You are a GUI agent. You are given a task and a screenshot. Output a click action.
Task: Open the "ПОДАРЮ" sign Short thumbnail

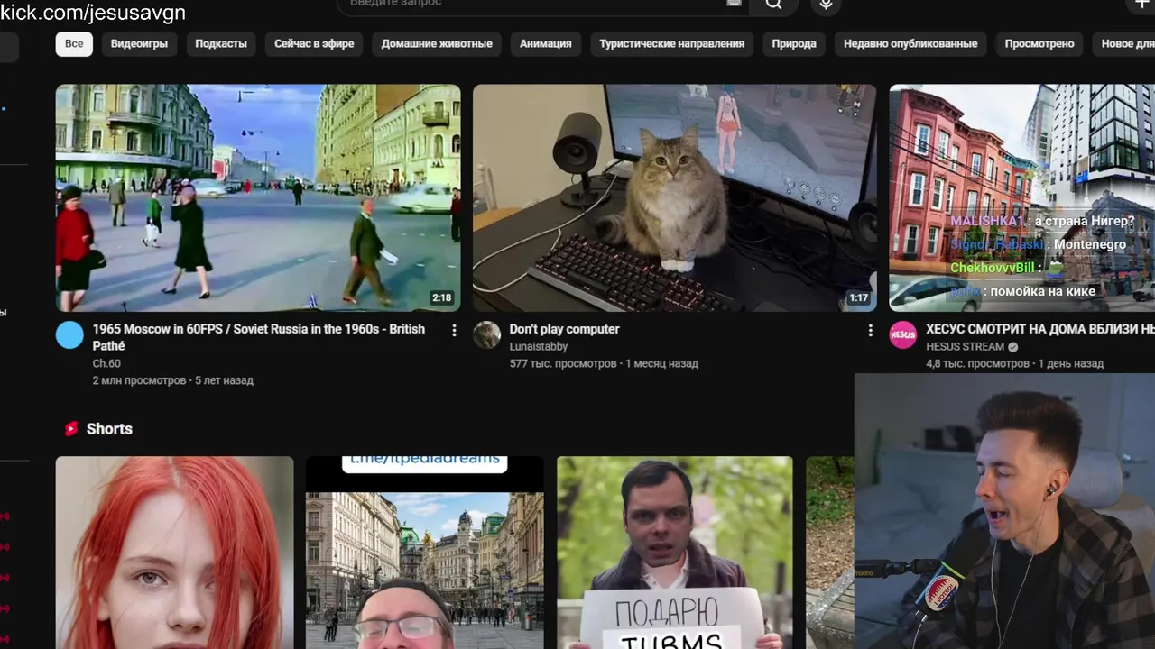point(675,553)
